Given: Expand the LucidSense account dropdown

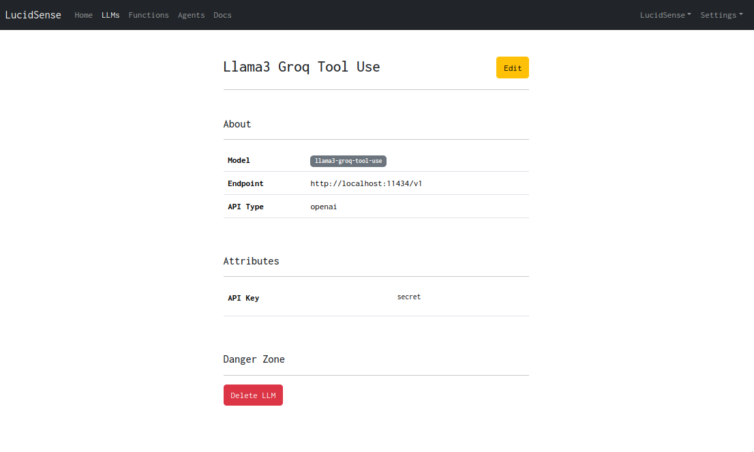Looking at the screenshot, I should tap(665, 15).
